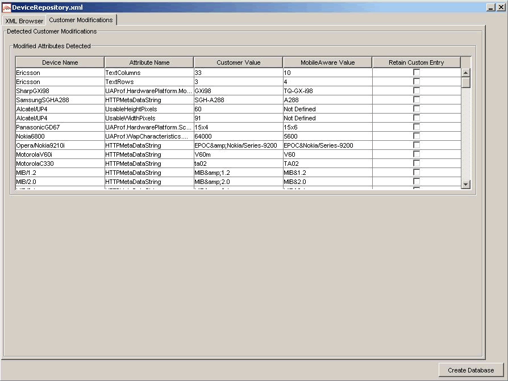Click the TextColumns attribute cell
This screenshot has height=381, width=508.
(149, 73)
